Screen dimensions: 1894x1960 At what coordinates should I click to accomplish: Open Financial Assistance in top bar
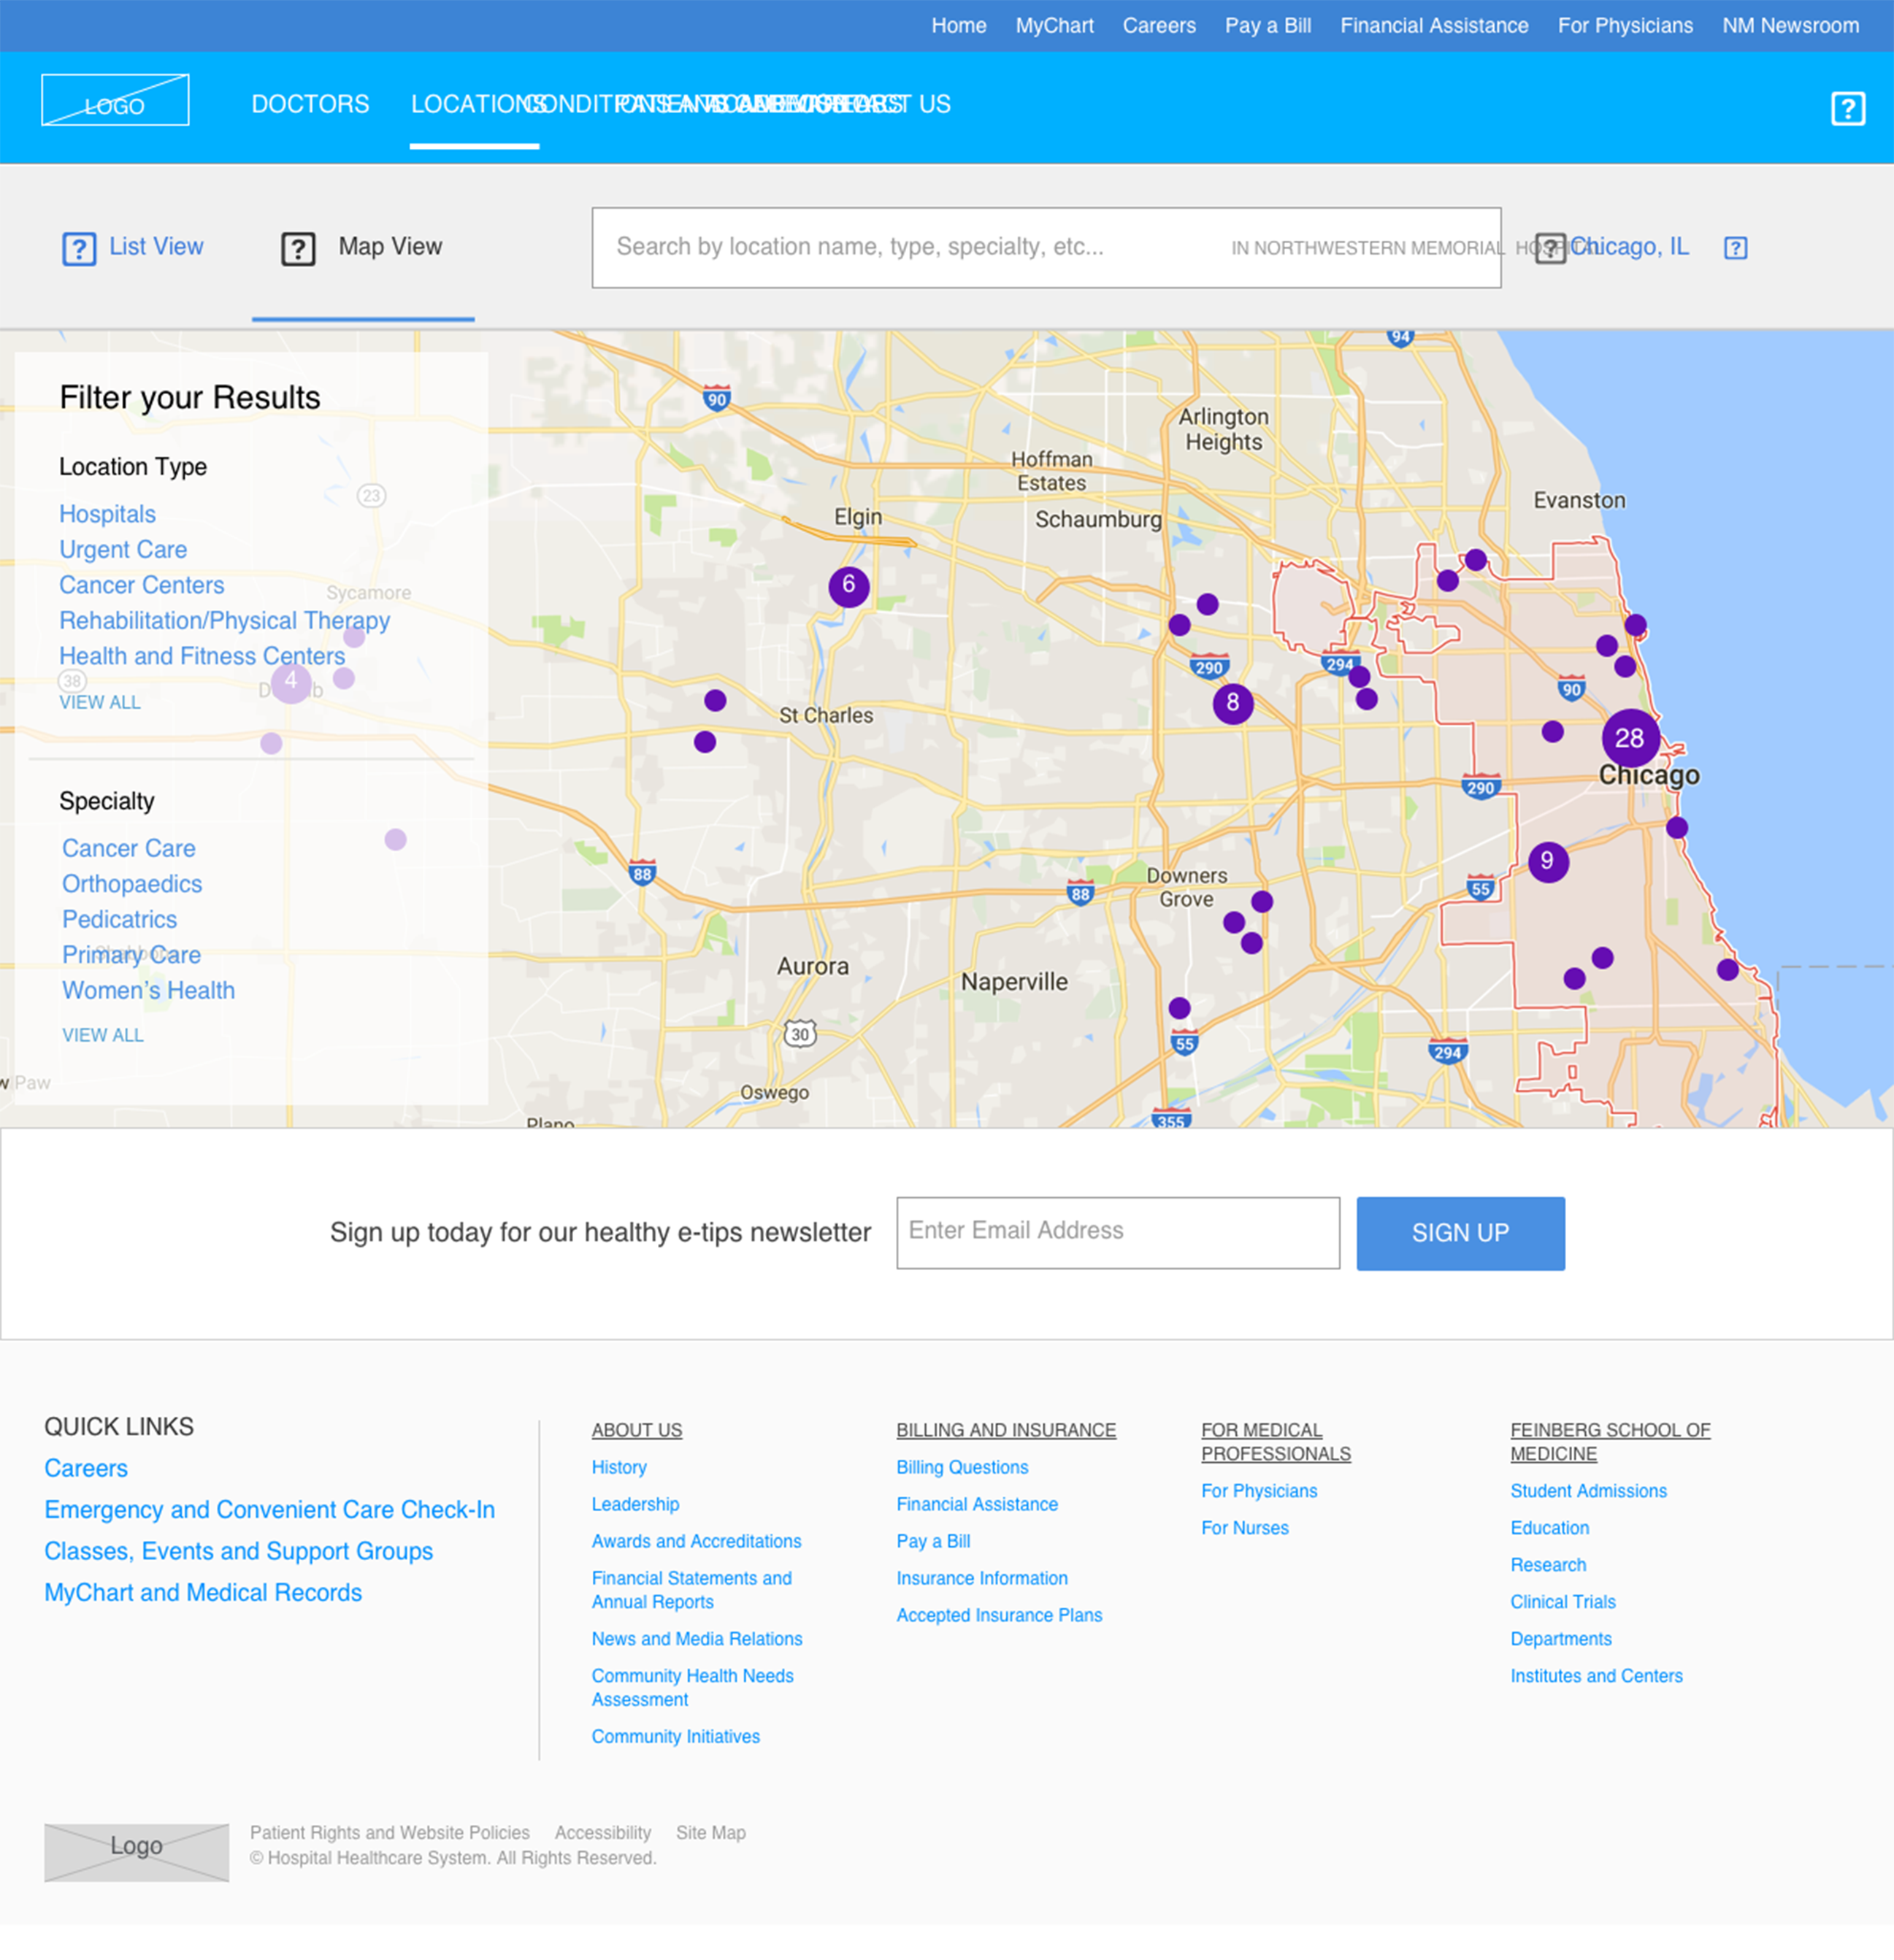1434,26
